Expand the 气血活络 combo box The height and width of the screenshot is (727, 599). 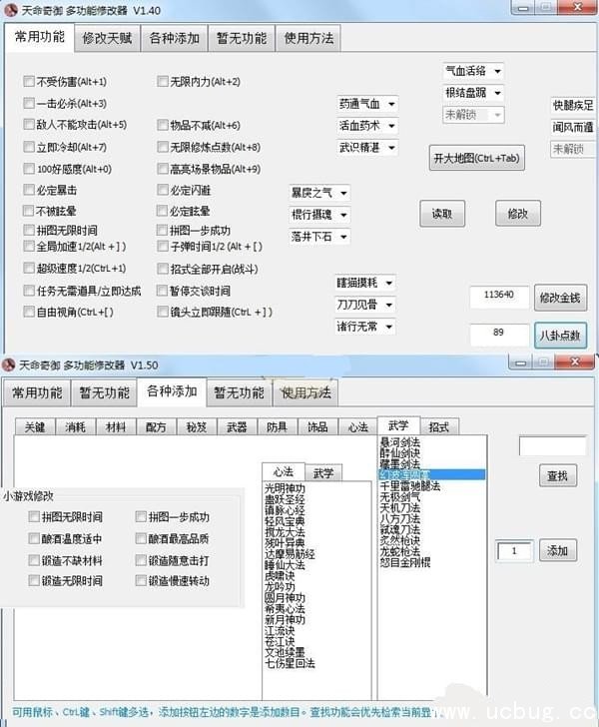pos(473,72)
